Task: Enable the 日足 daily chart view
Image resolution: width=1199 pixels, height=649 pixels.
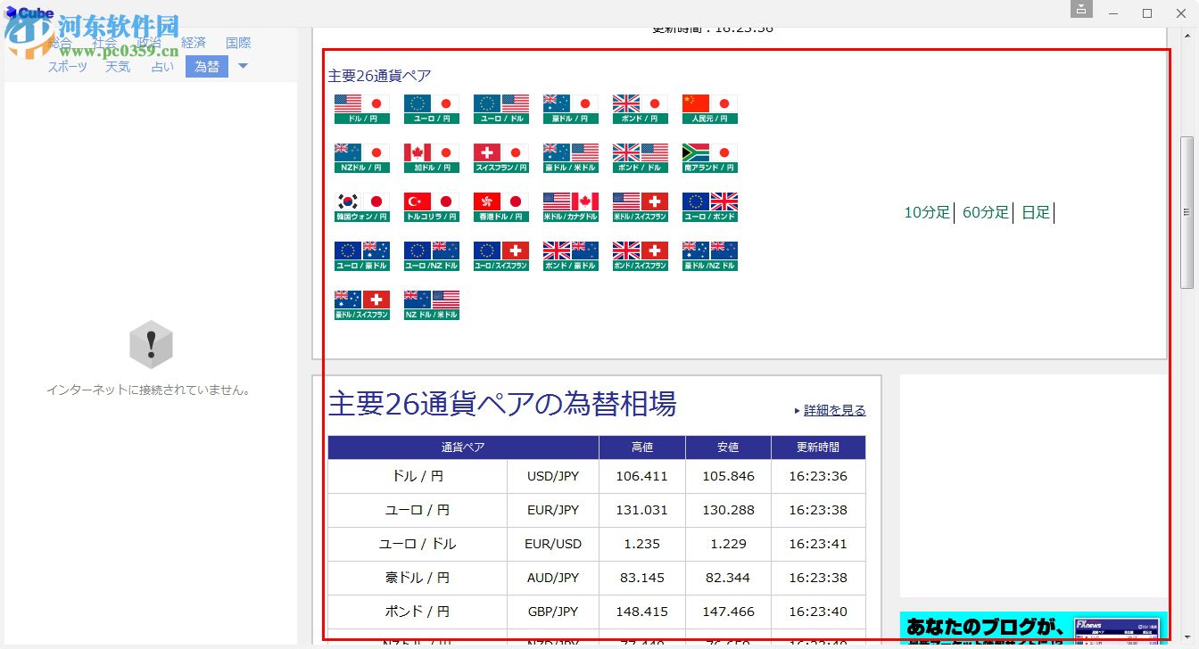Action: 1035,212
